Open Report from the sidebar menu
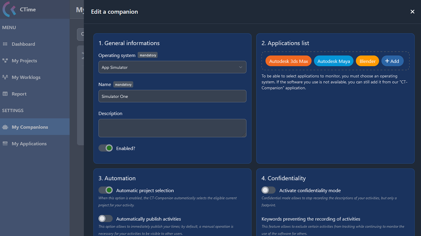The height and width of the screenshot is (236, 421). [19, 94]
